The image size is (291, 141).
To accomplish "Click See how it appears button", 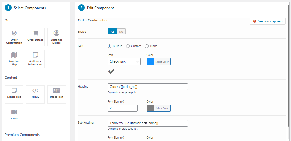I will pos(268,21).
